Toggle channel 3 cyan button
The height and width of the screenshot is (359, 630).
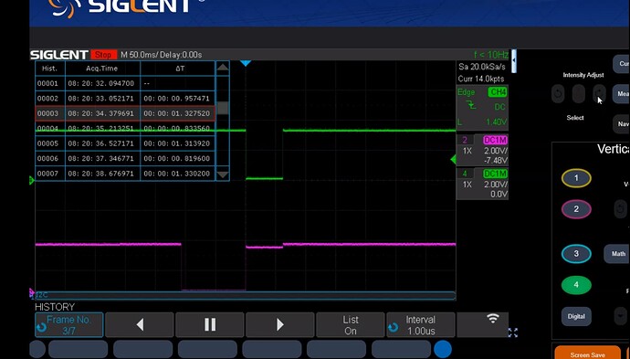pyautogui.click(x=576, y=254)
